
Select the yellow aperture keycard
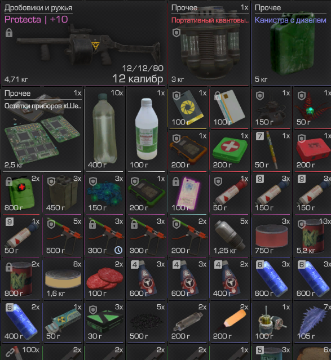[x=188, y=108]
